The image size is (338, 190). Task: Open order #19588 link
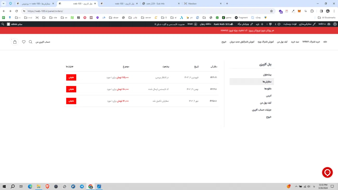(x=213, y=101)
